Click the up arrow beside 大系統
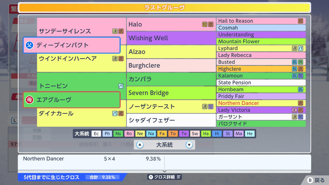The image size is (329, 185). pos(140,145)
